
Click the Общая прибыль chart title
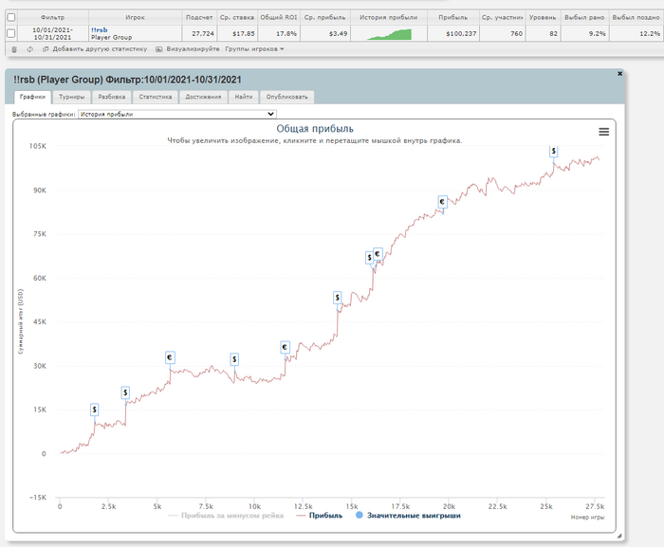(315, 129)
